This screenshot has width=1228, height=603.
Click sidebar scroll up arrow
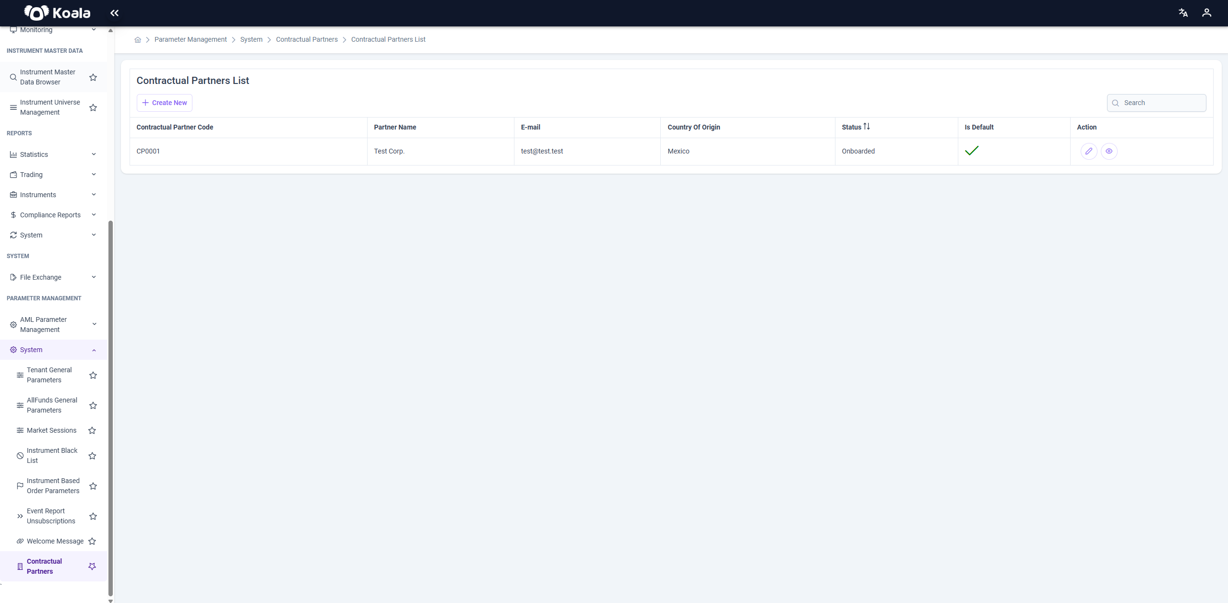click(x=110, y=30)
